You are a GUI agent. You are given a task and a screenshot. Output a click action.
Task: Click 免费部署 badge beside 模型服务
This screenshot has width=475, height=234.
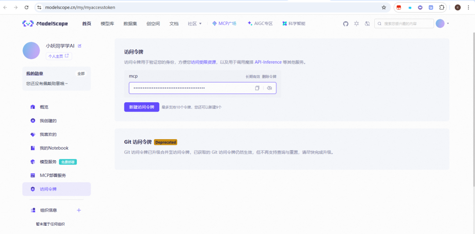(x=68, y=162)
